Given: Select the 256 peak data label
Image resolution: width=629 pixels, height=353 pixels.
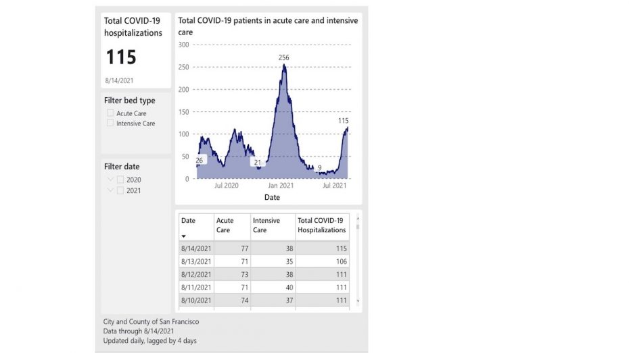Looking at the screenshot, I should (284, 58).
